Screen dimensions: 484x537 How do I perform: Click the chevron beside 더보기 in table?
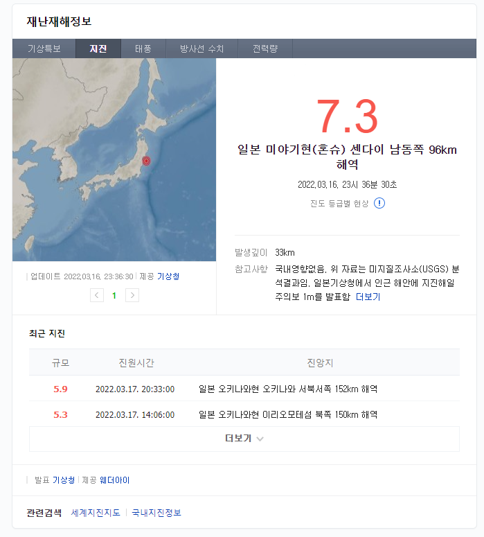click(x=260, y=439)
